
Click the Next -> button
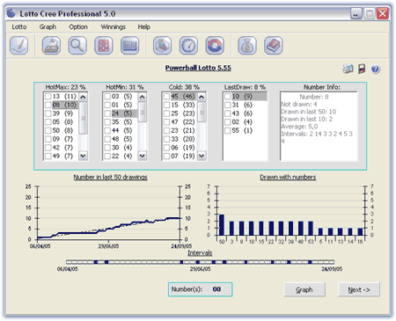point(359,289)
